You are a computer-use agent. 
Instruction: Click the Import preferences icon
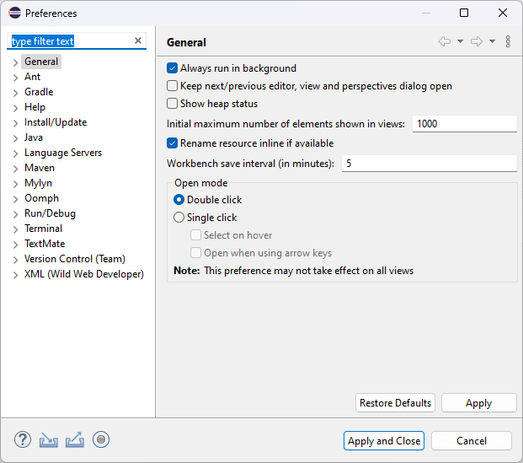pos(49,440)
